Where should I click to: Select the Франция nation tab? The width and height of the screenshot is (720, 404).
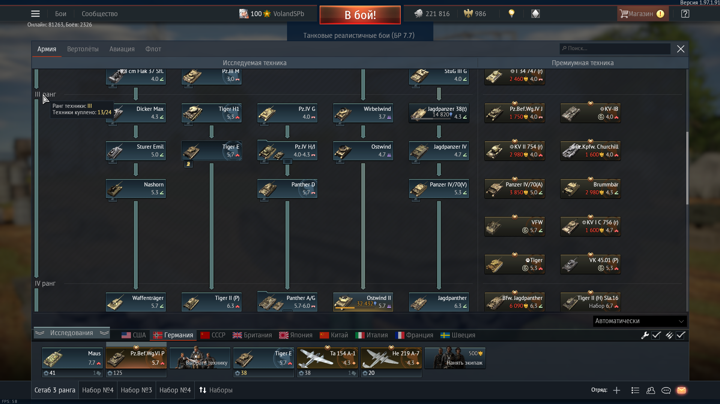coord(414,335)
